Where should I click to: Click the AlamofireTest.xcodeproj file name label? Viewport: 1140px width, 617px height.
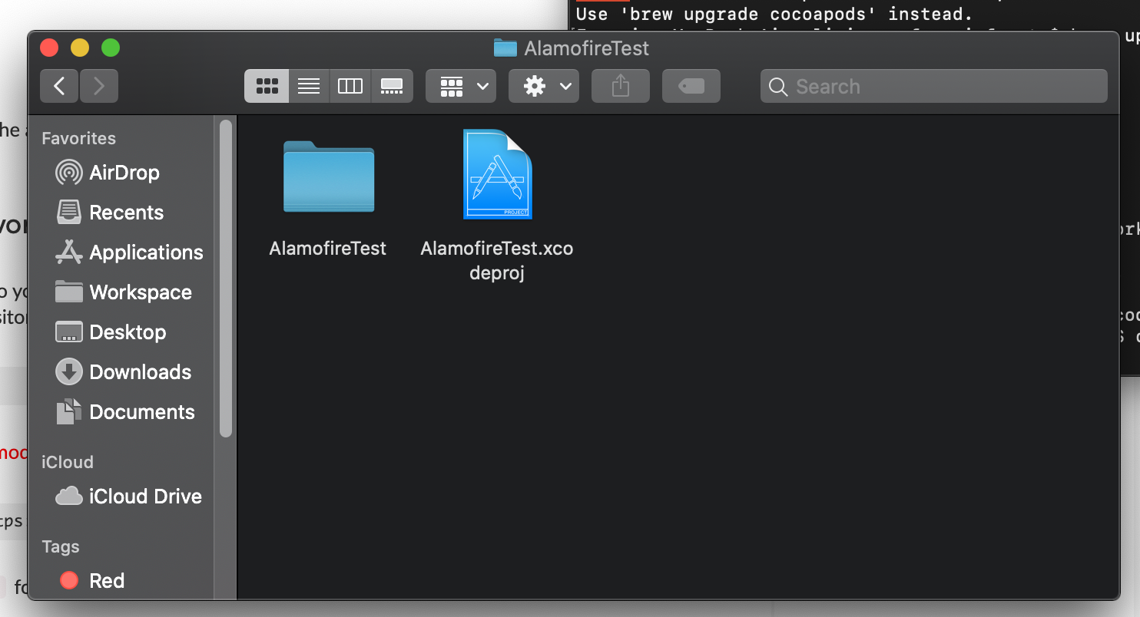(497, 260)
